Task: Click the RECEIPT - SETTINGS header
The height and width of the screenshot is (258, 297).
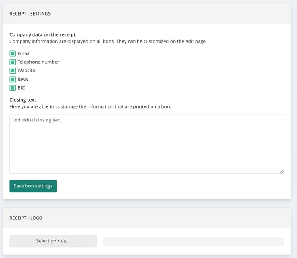Action: (x=30, y=14)
